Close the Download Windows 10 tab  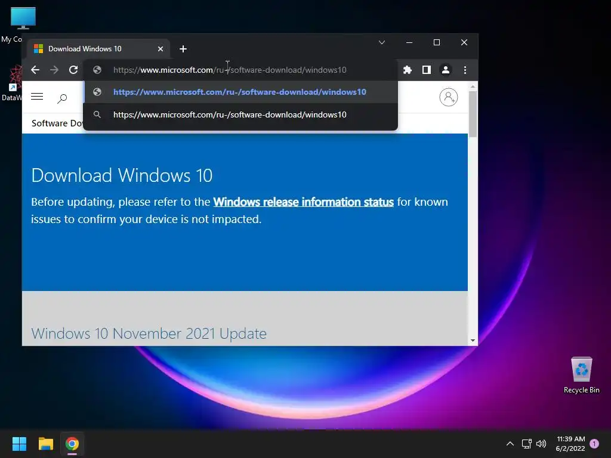(x=160, y=49)
